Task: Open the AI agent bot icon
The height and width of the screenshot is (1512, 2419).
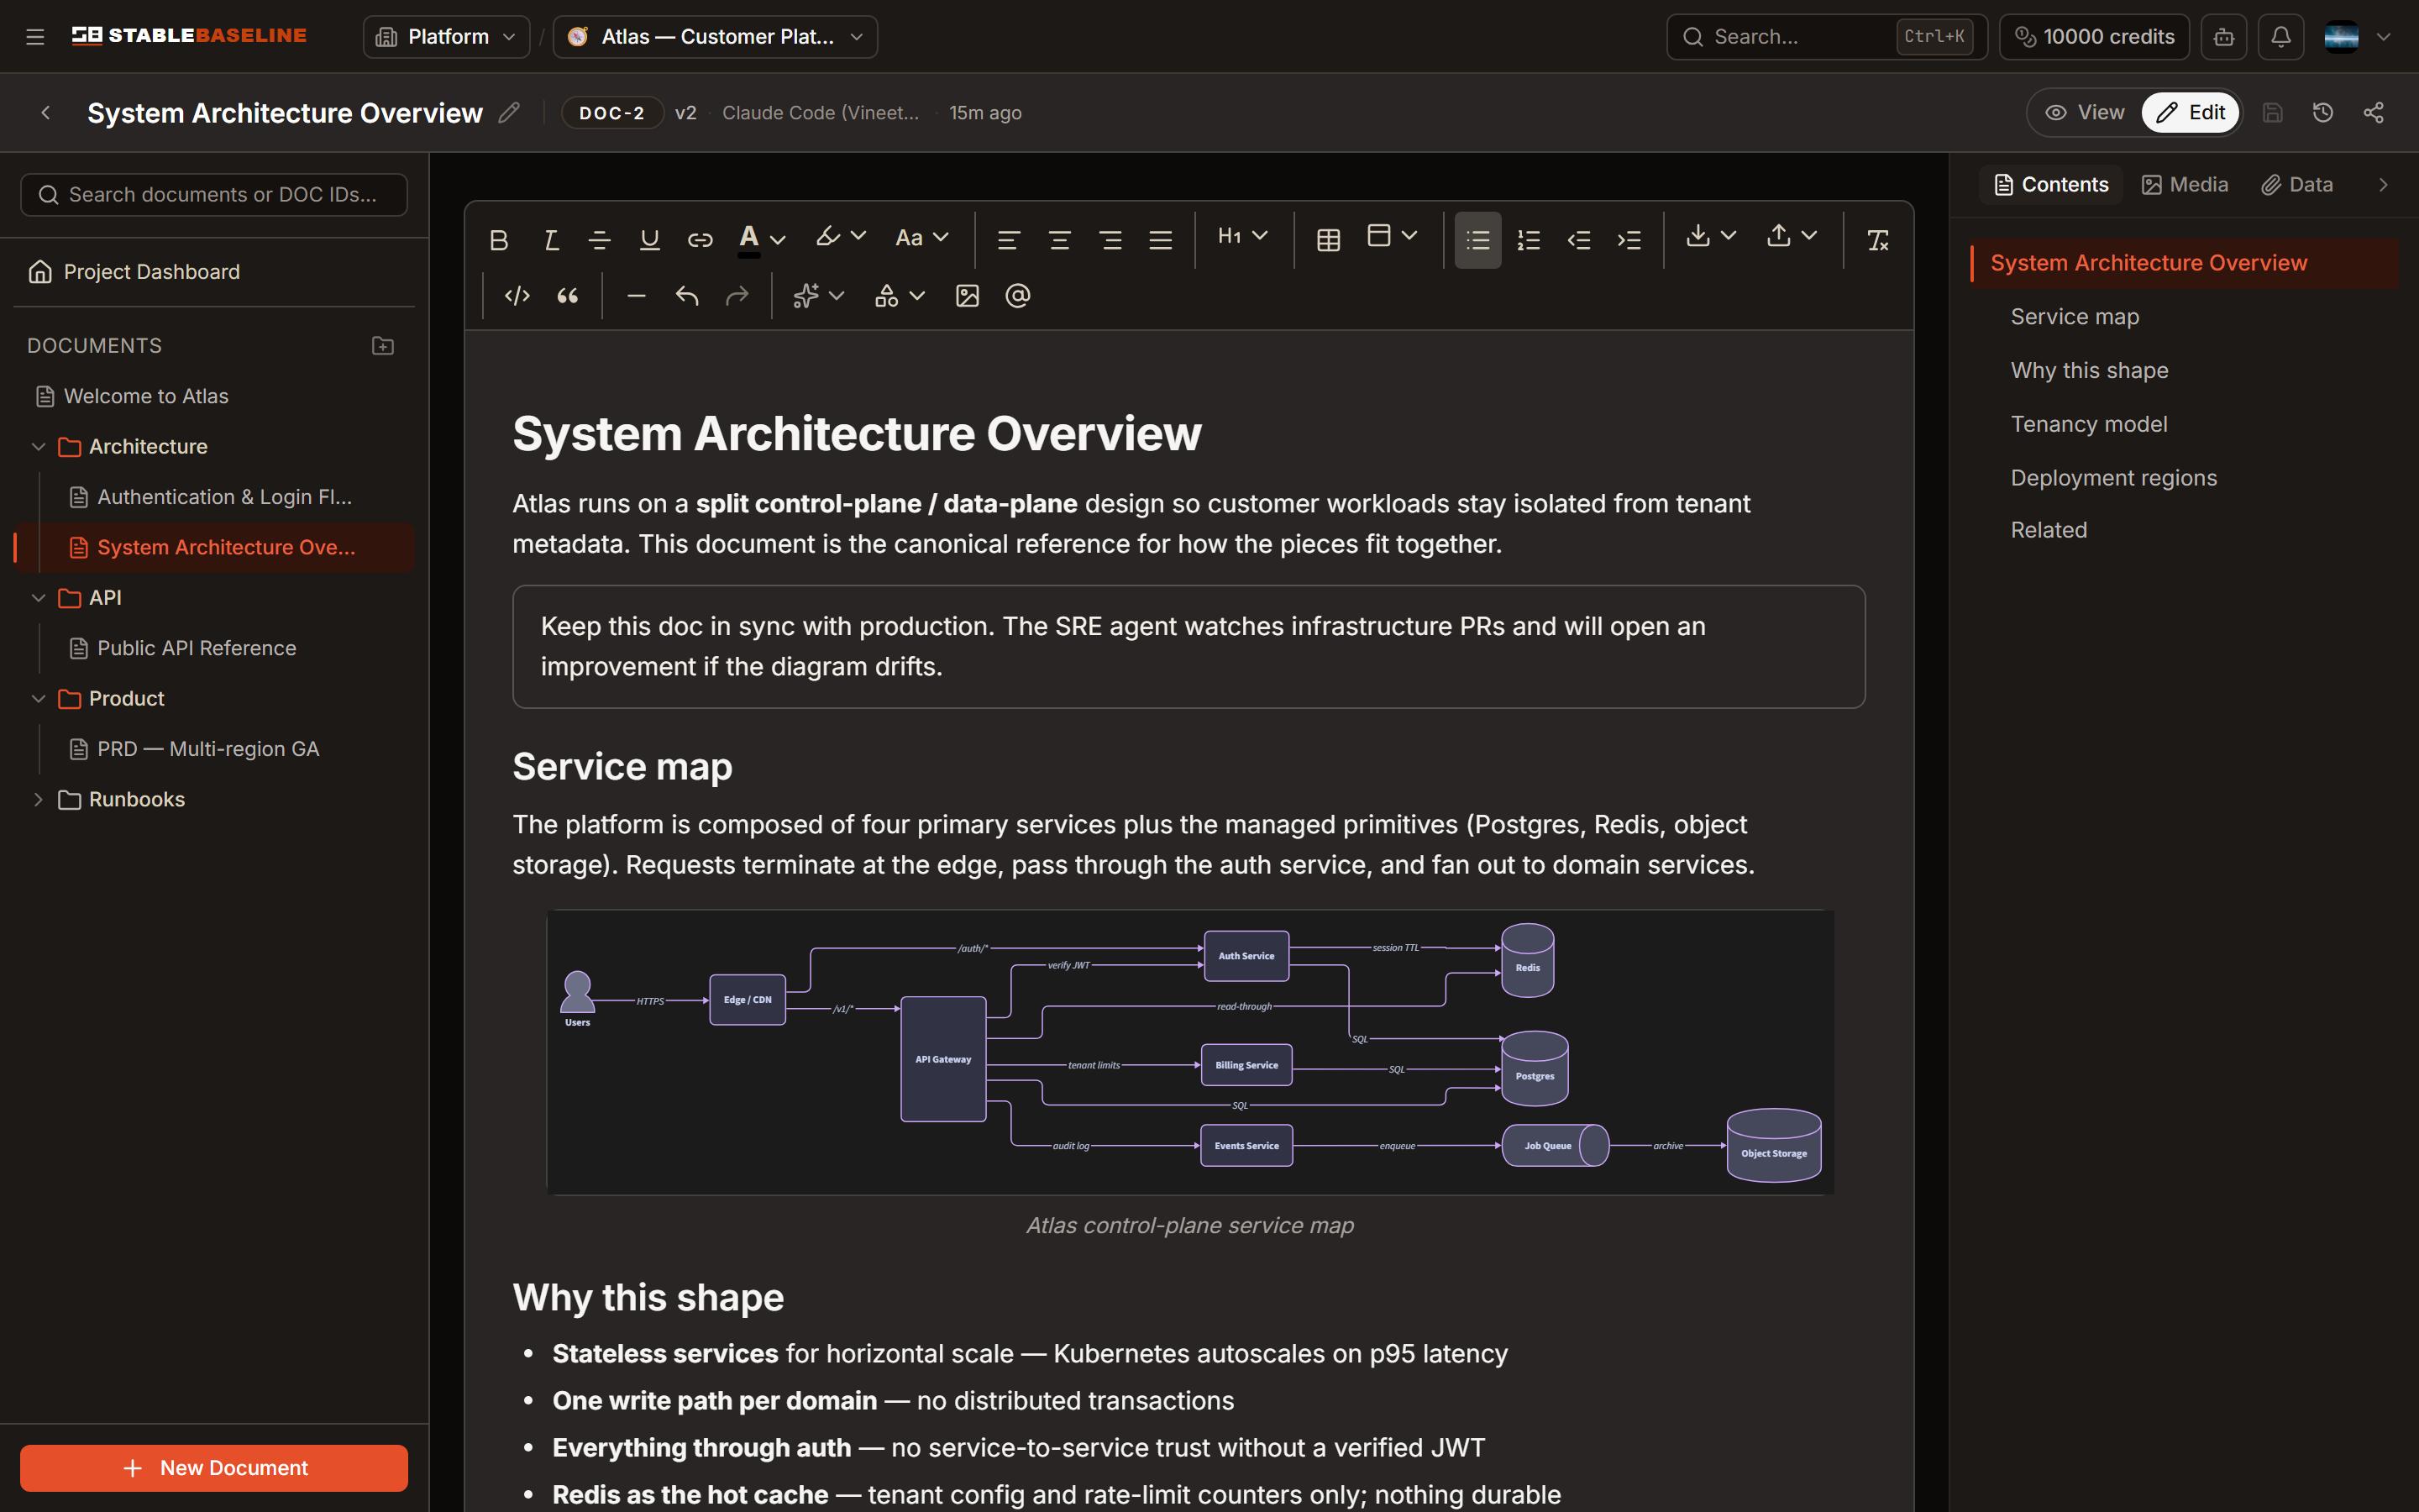Action: (2224, 37)
